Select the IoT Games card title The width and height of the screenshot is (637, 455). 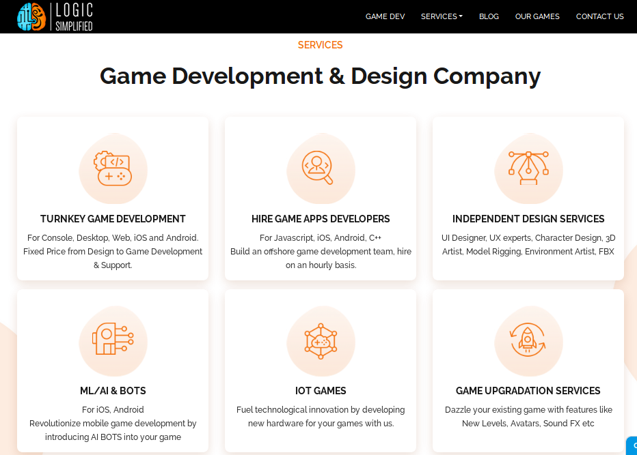tap(321, 391)
